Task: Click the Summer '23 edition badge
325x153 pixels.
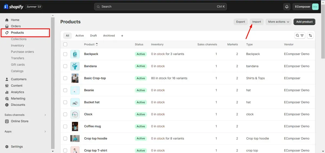Action: 34,7
